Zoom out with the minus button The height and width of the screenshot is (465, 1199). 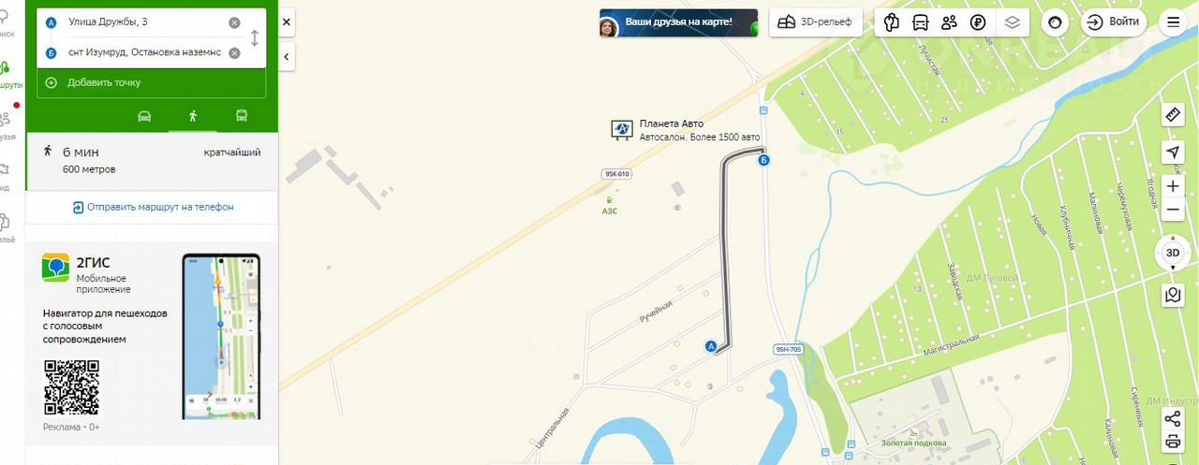pyautogui.click(x=1173, y=210)
